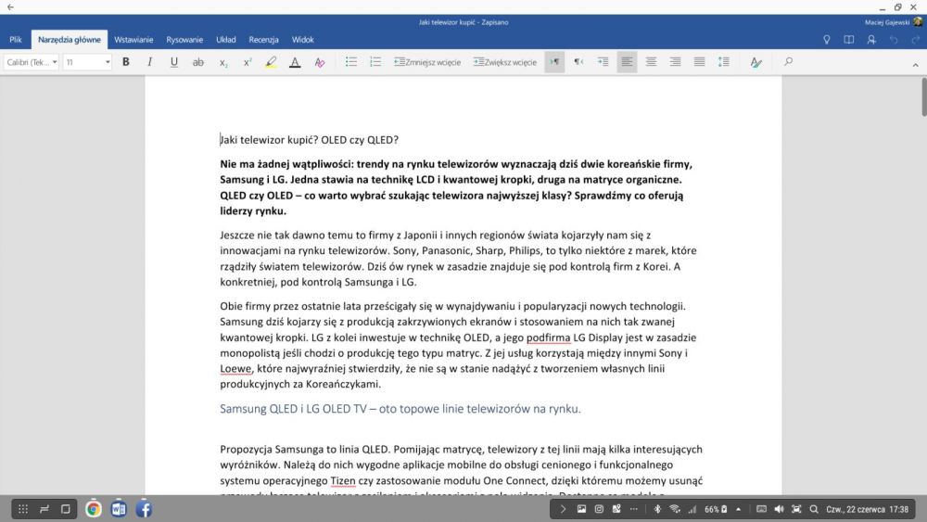Undo the last action
Screen dimensions: 927x522
tap(894, 40)
